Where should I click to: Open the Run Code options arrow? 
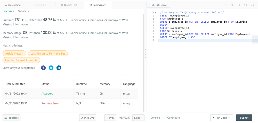[x=229, y=118]
